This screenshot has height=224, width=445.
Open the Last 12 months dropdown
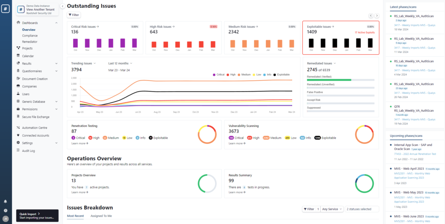(120, 63)
